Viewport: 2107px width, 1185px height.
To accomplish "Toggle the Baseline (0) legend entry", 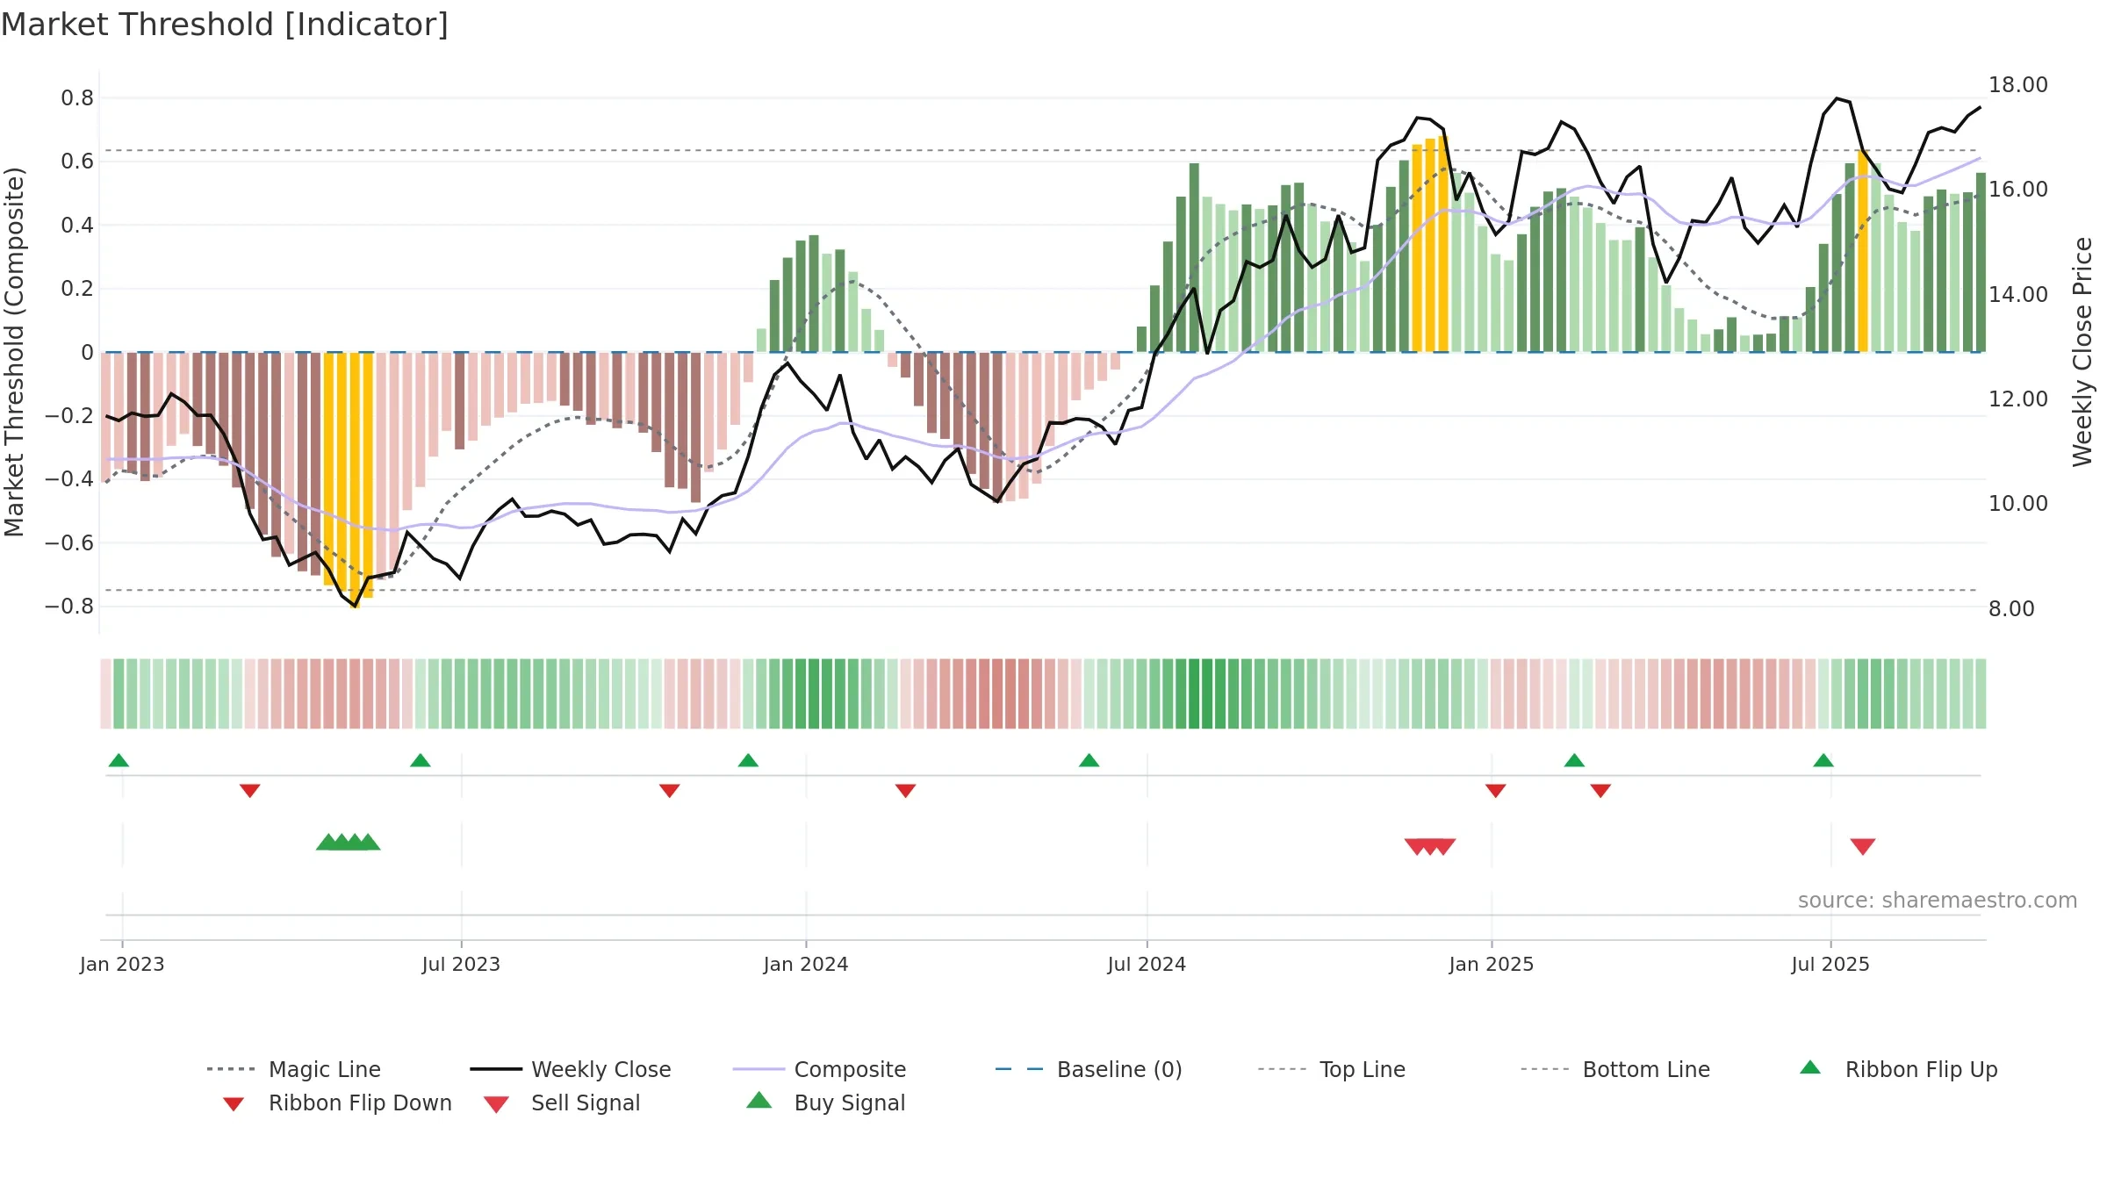I will click(x=1089, y=1069).
